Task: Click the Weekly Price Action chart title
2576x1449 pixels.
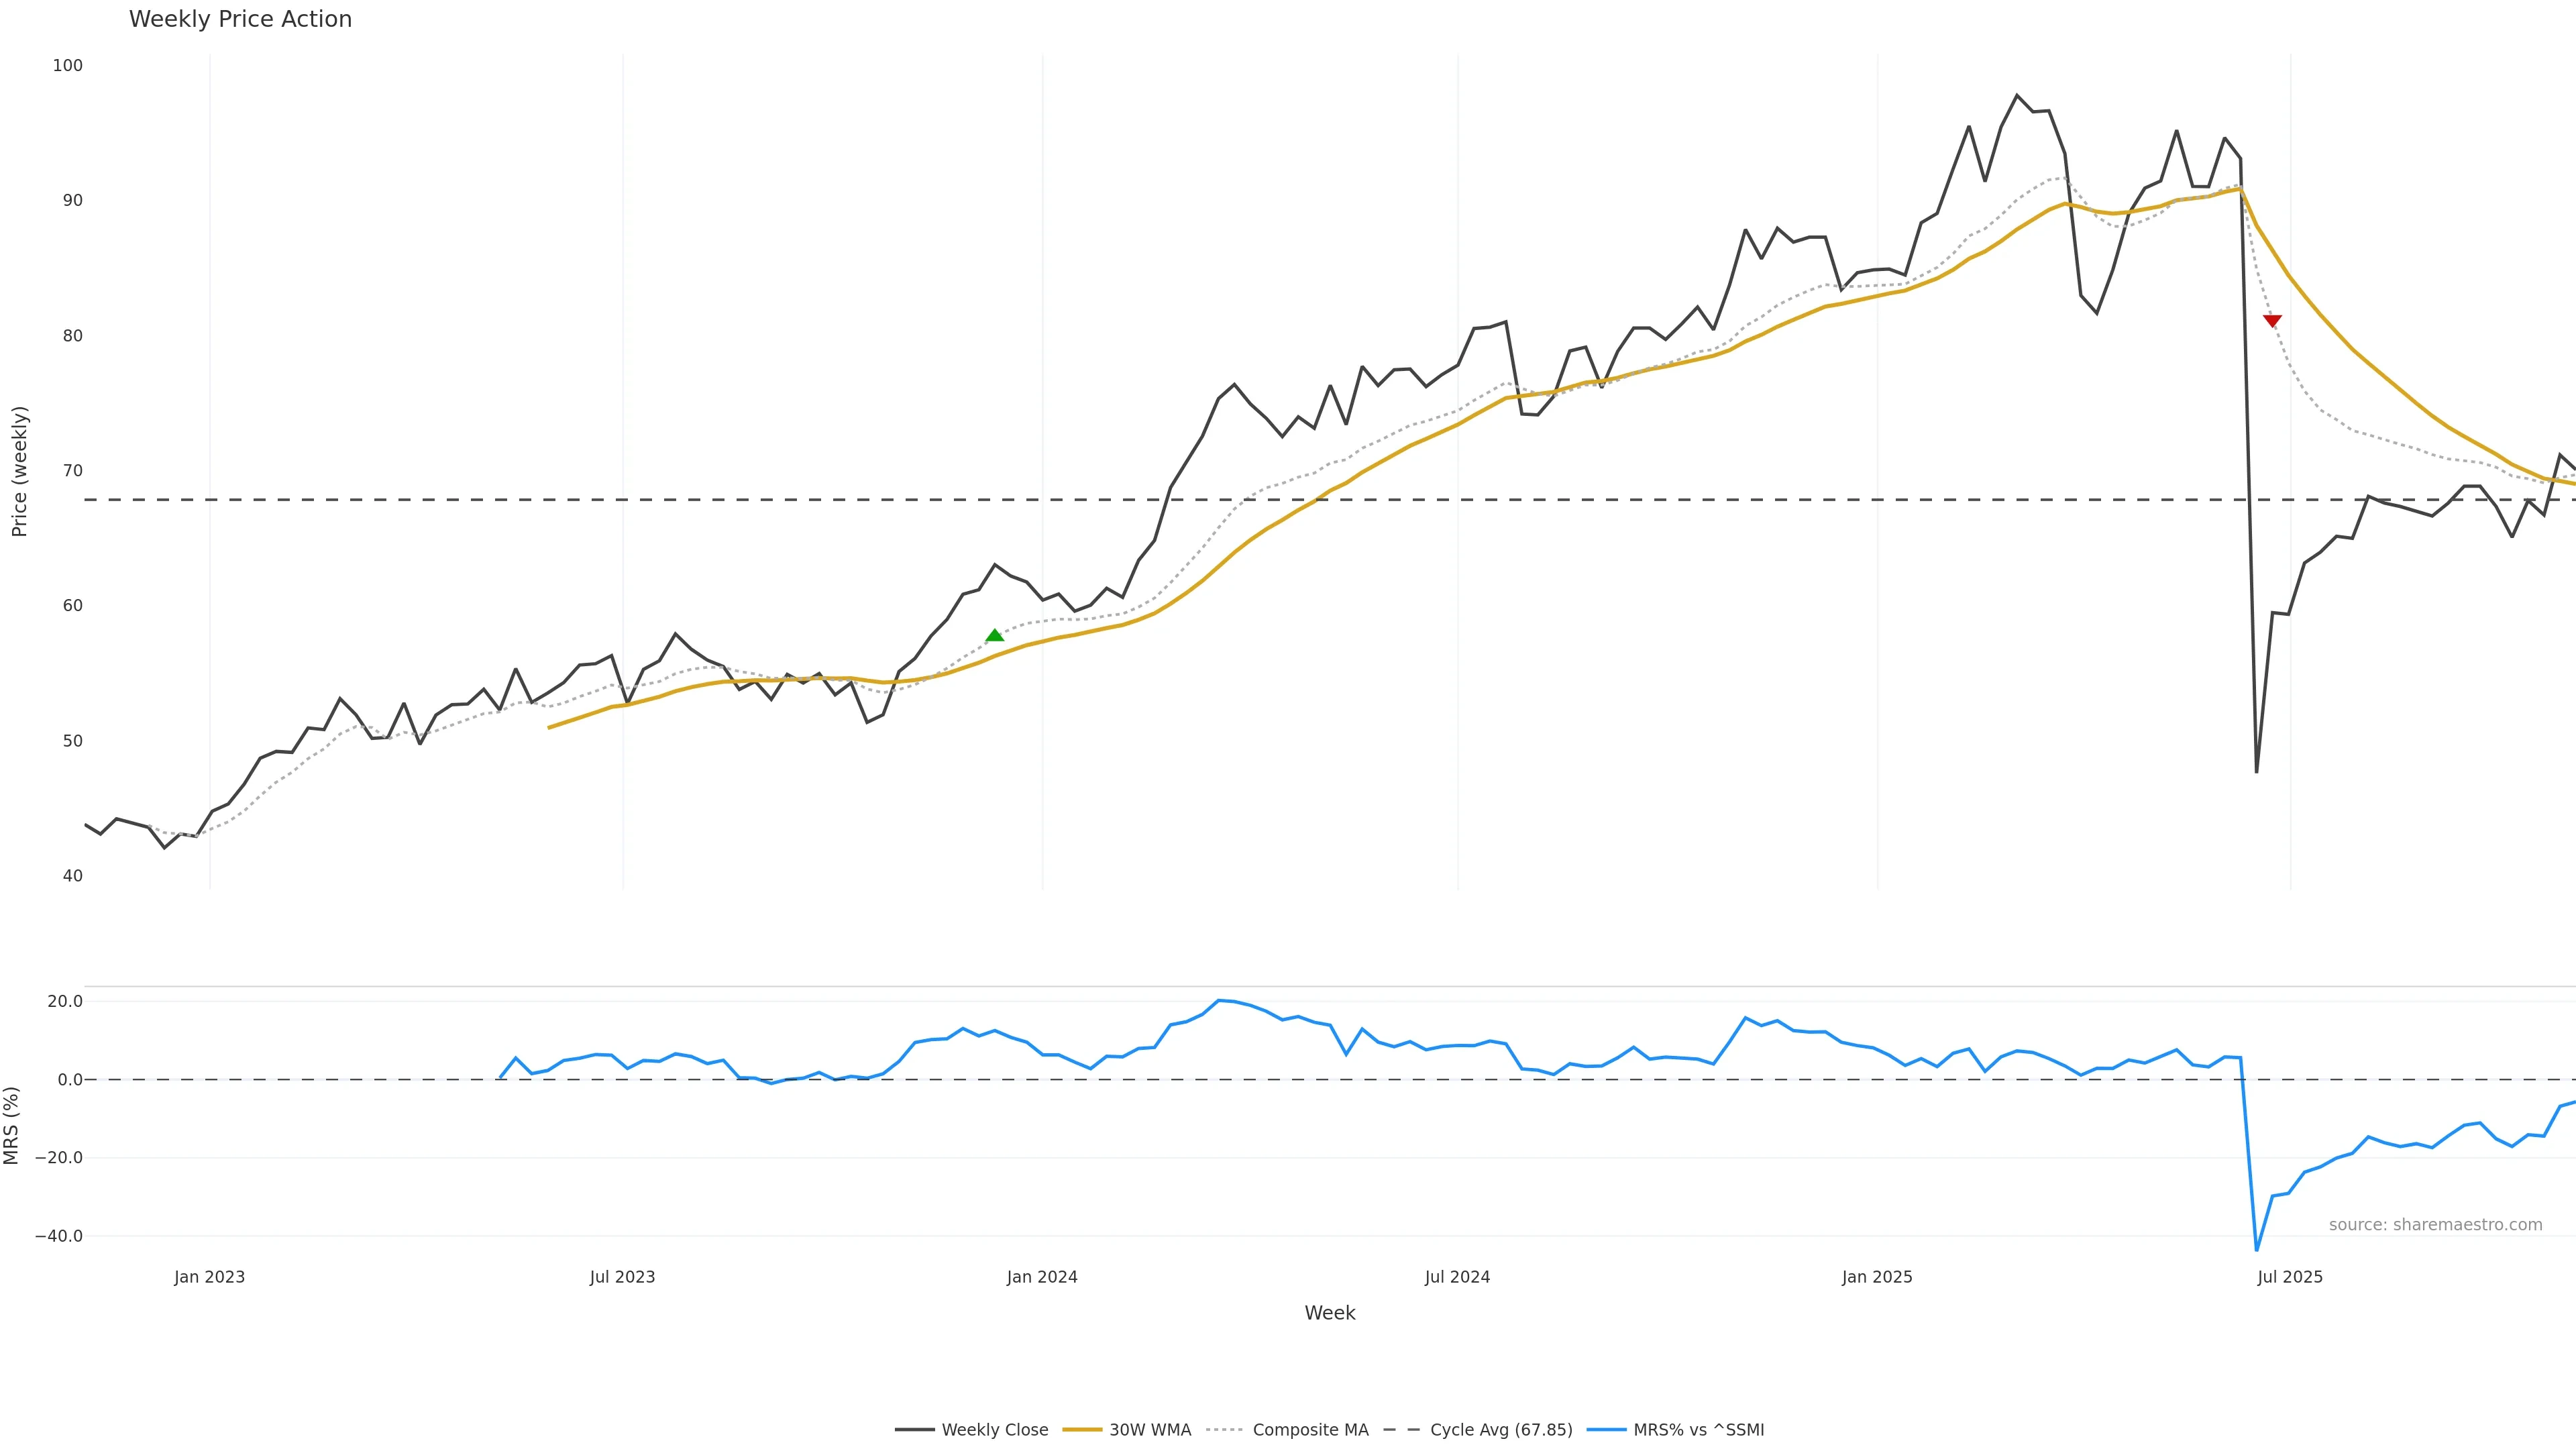Action: [240, 19]
